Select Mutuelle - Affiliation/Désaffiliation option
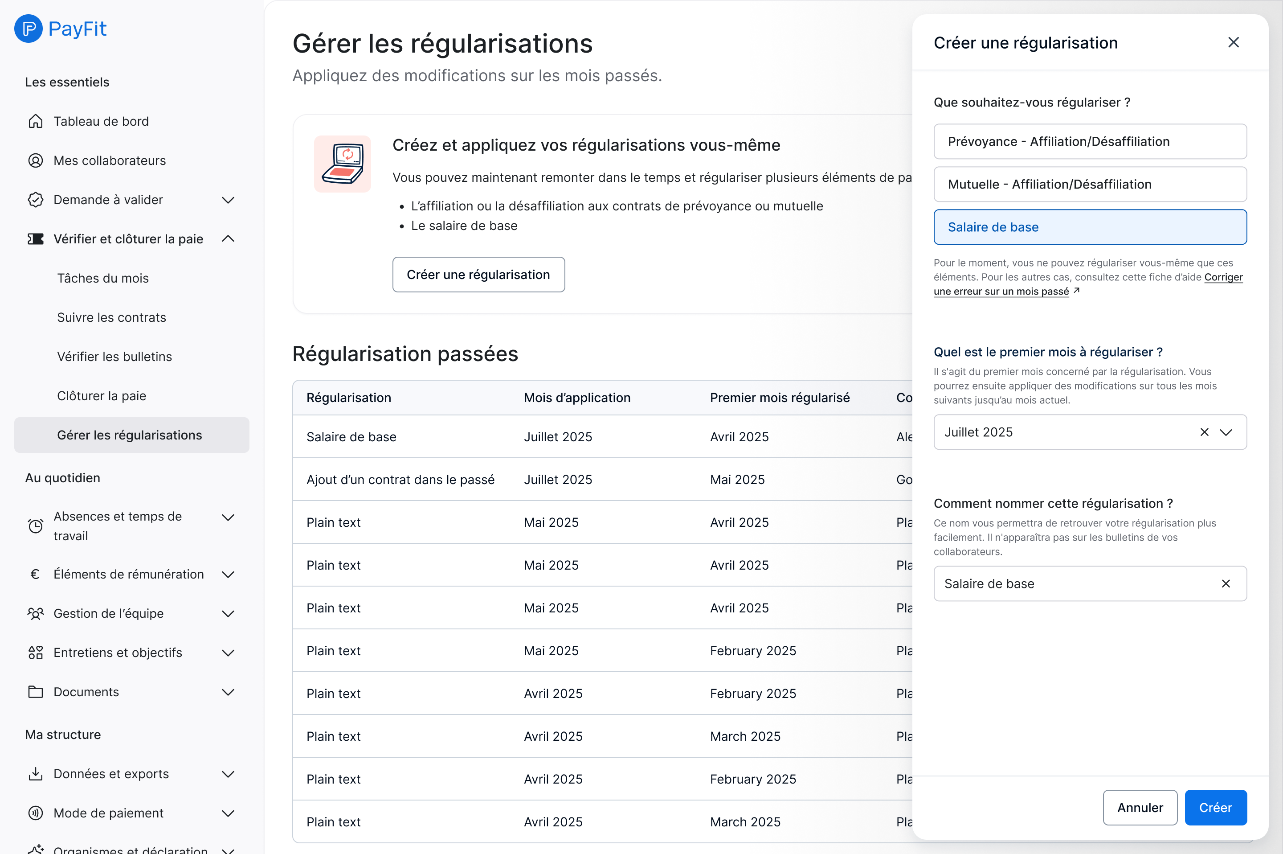Viewport: 1283px width, 854px height. pos(1090,184)
